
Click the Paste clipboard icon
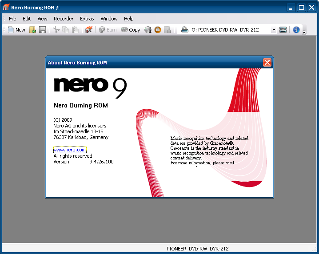point(75,30)
